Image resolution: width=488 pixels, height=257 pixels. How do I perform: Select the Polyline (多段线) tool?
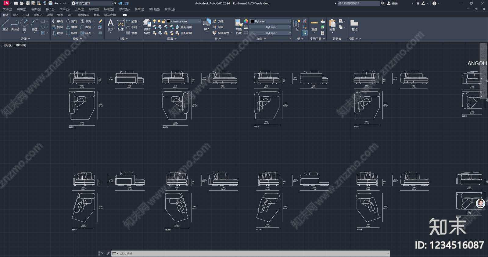coord(15,25)
